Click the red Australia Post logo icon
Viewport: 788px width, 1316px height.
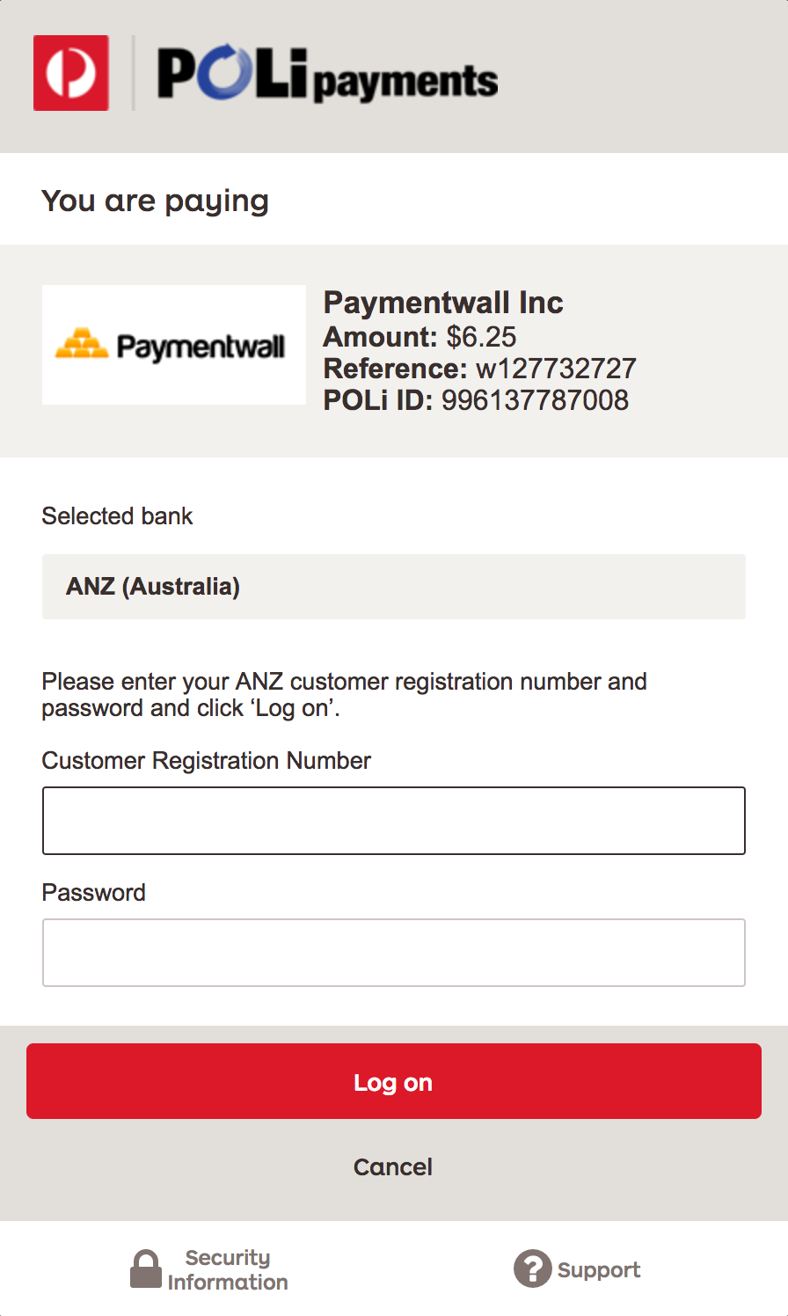point(71,73)
